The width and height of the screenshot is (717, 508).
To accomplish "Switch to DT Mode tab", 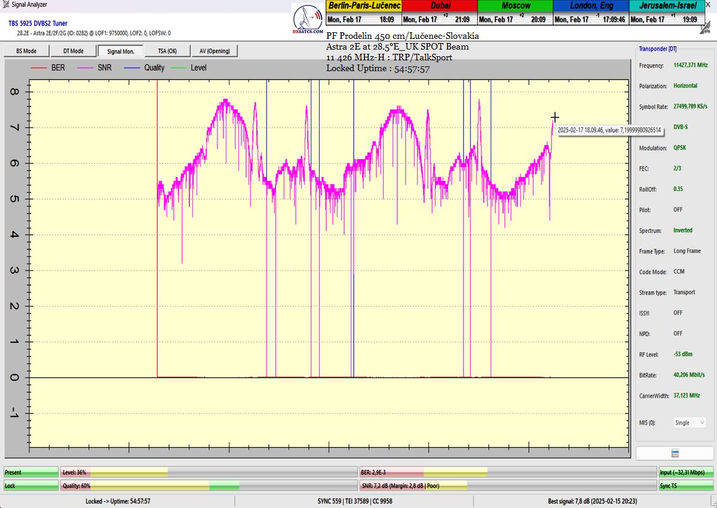I will pyautogui.click(x=73, y=51).
